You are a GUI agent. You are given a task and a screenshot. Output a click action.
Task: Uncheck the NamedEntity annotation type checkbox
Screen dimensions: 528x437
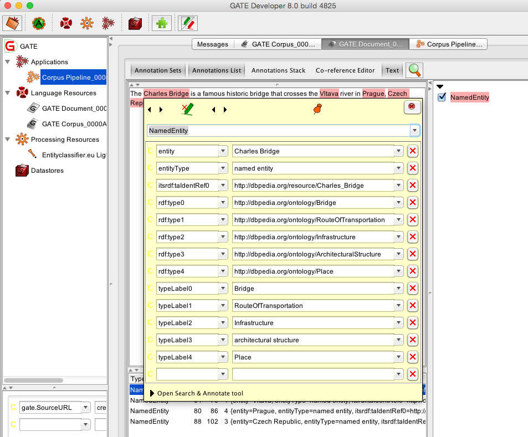tap(442, 97)
